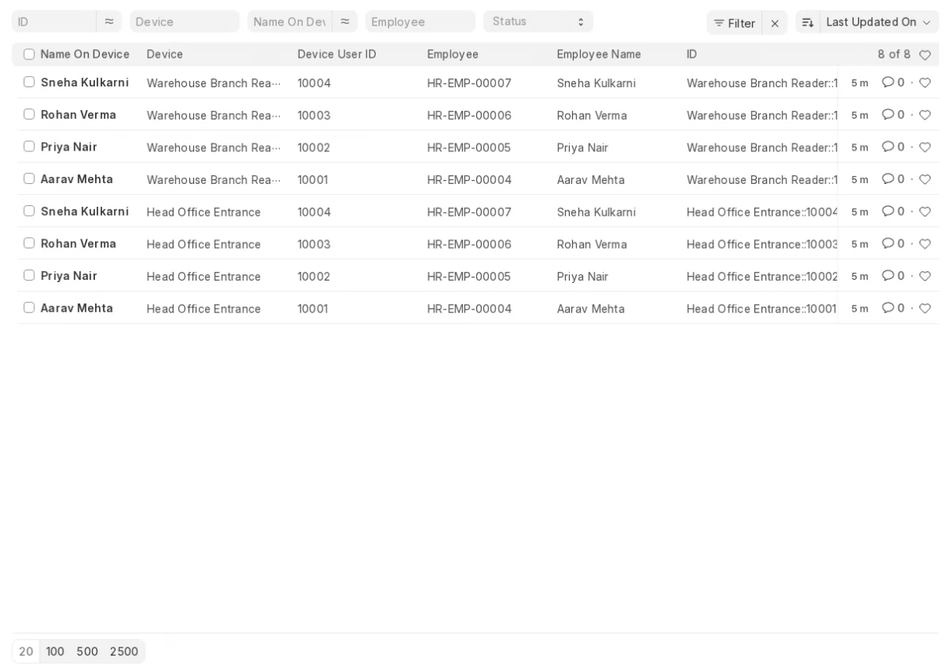
Task: Click the 'Employee Name' column header
Action: pyautogui.click(x=599, y=54)
